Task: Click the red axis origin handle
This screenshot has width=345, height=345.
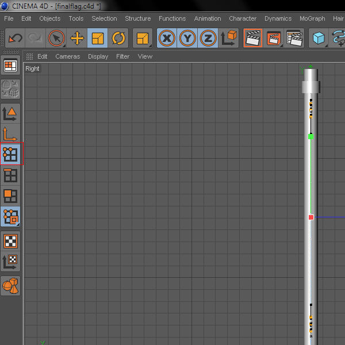Action: (311, 217)
